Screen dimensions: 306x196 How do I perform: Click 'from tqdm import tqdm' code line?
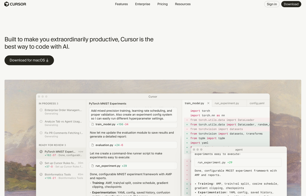(x=208, y=138)
